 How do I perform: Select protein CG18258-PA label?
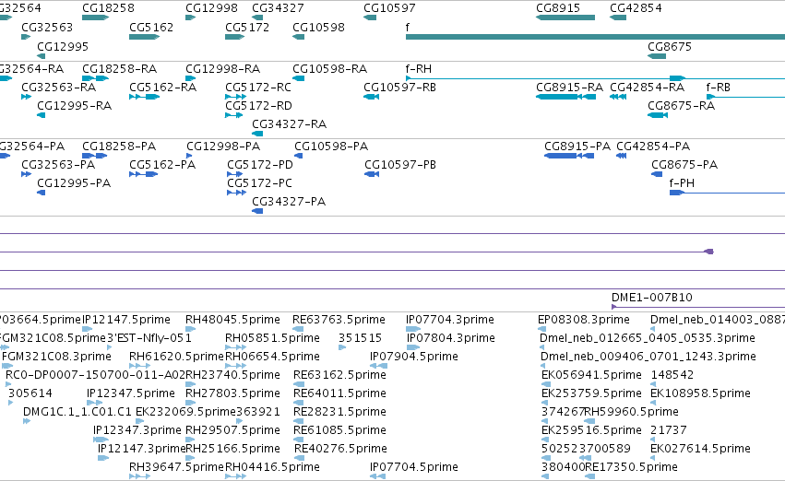pos(119,146)
